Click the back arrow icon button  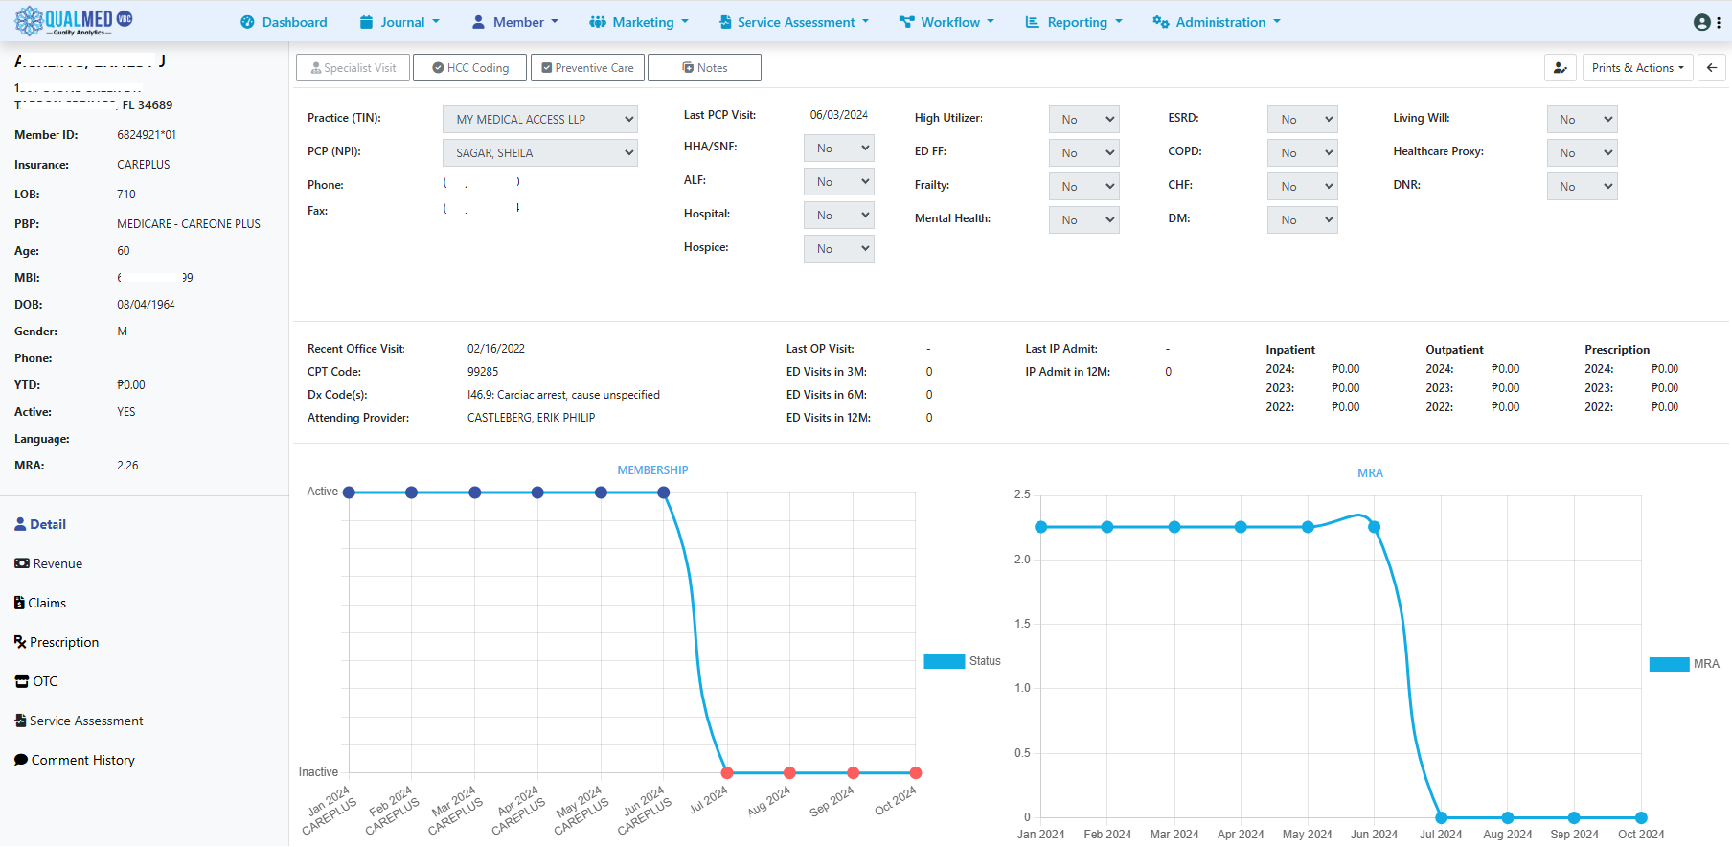click(1712, 68)
